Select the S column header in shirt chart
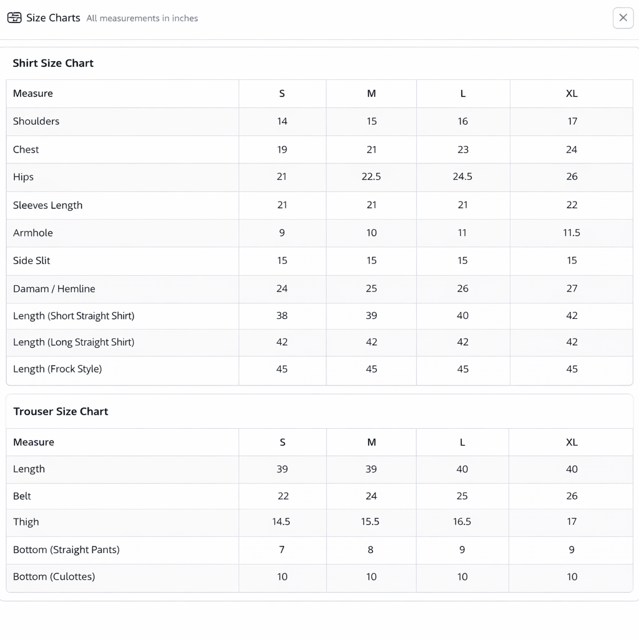Screen dimensions: 639x639 point(282,94)
